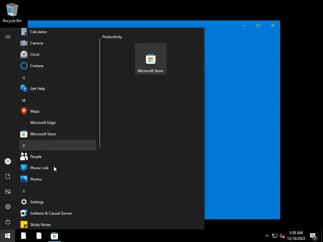Jump to letter M section header
Viewport: 323px width, 242px height.
point(58,101)
